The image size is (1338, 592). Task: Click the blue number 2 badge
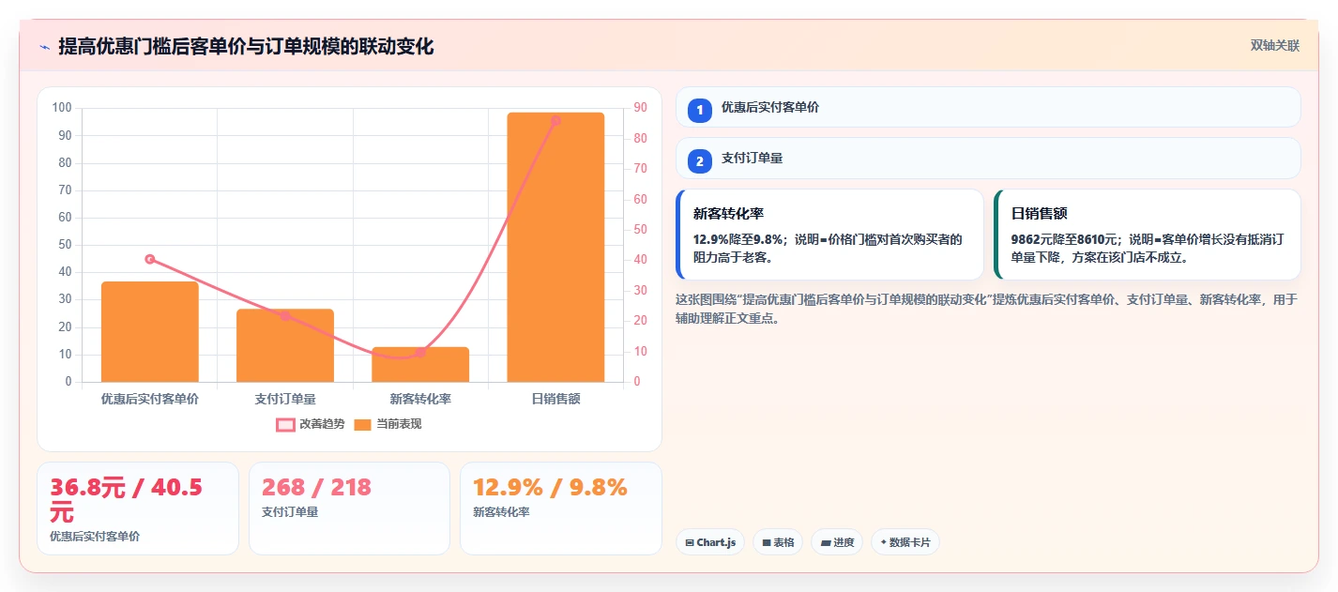click(x=700, y=161)
